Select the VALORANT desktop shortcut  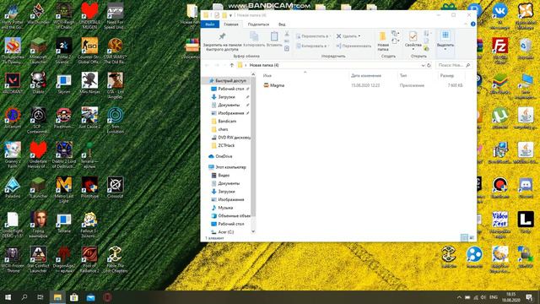click(13, 83)
